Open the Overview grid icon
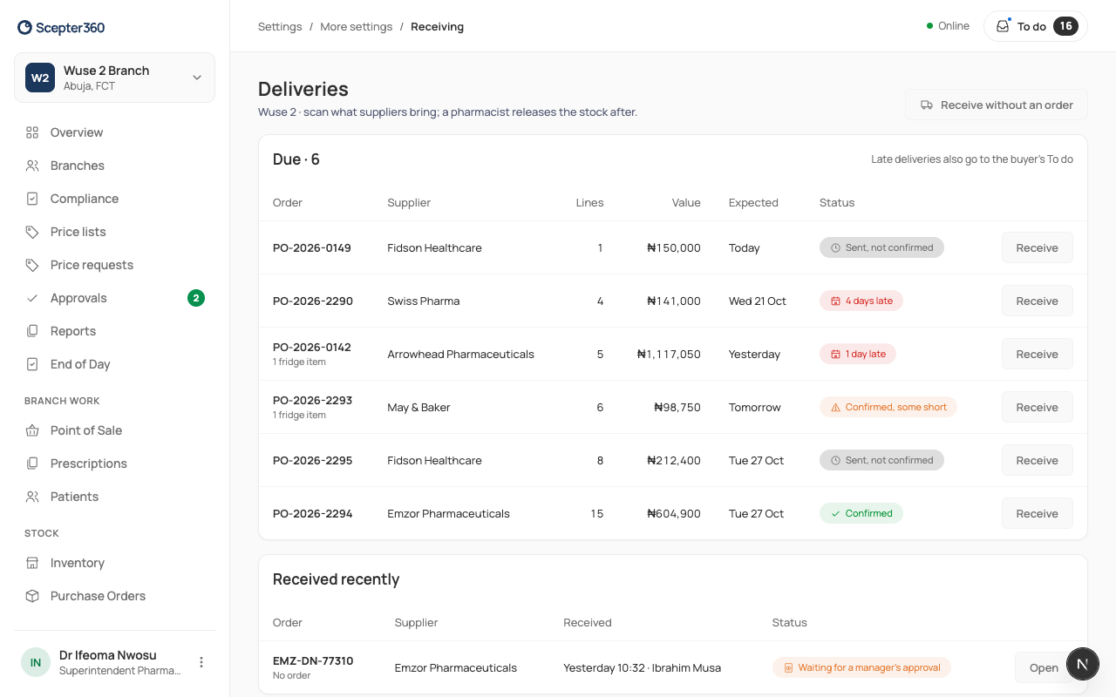Image resolution: width=1116 pixels, height=697 pixels. tap(32, 132)
